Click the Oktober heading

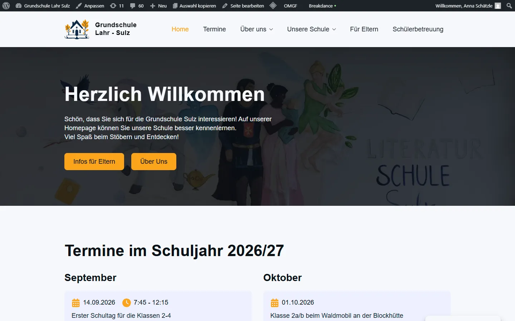(x=283, y=277)
